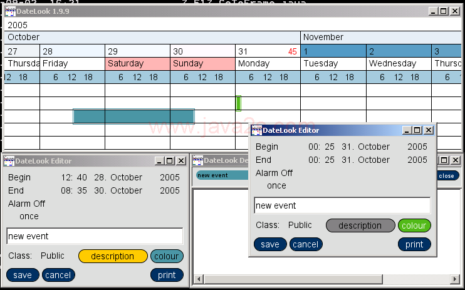Click the highlighted November 1 date cell
This screenshot has width=465, height=290.
click(x=333, y=51)
